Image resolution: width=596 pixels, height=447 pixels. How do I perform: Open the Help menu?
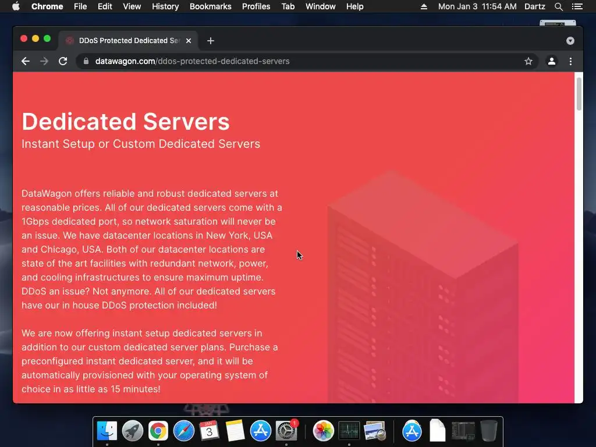click(x=354, y=6)
